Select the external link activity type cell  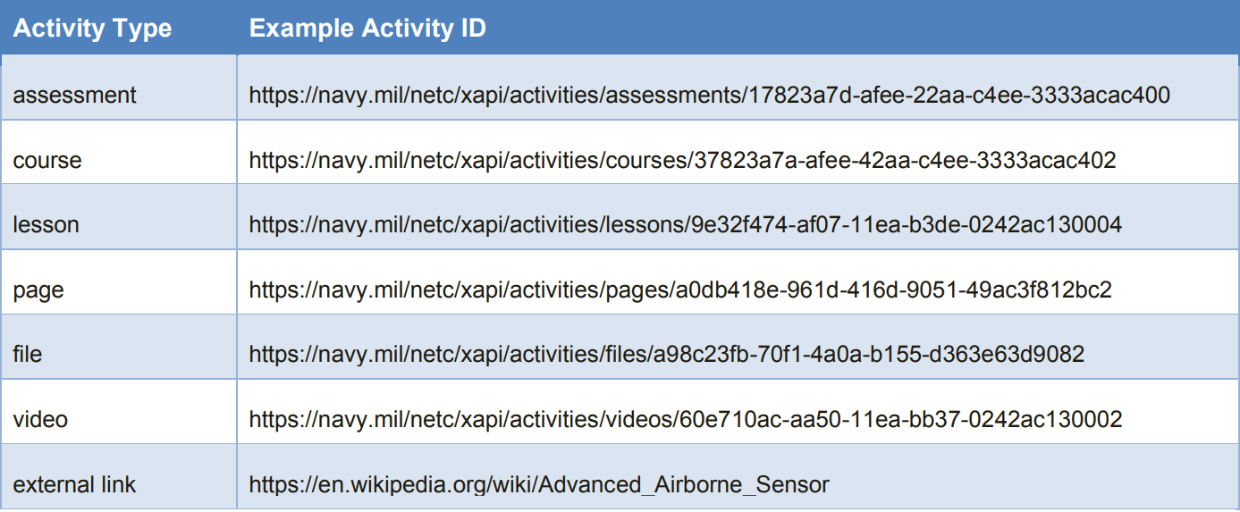74,485
